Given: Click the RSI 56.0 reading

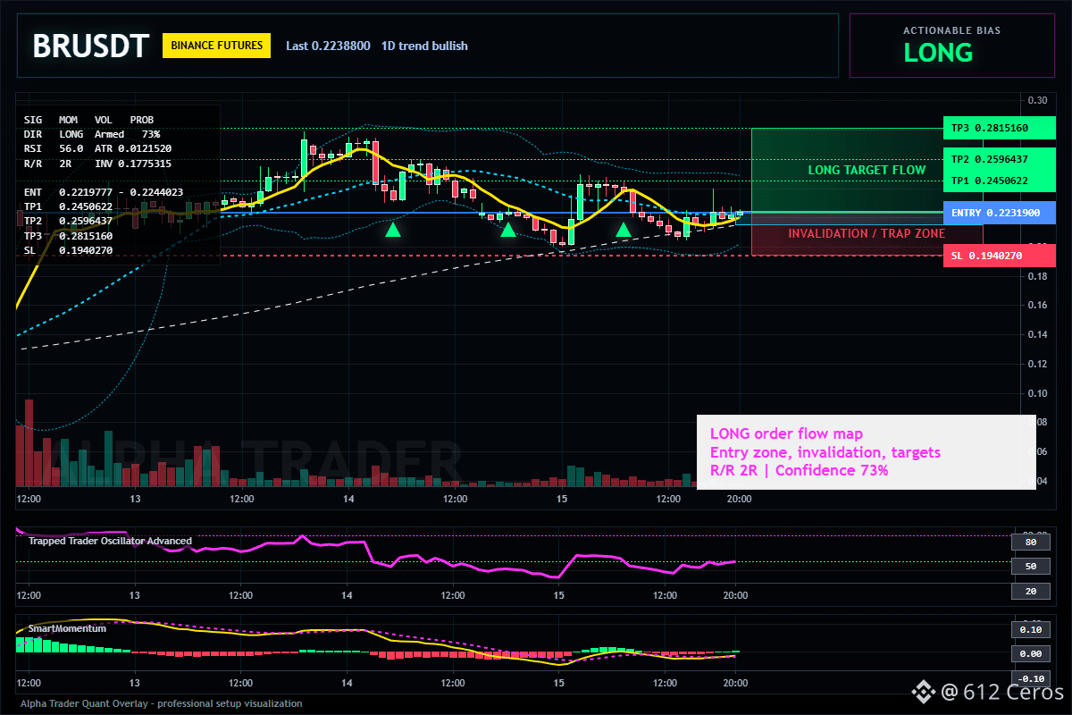Looking at the screenshot, I should point(54,148).
